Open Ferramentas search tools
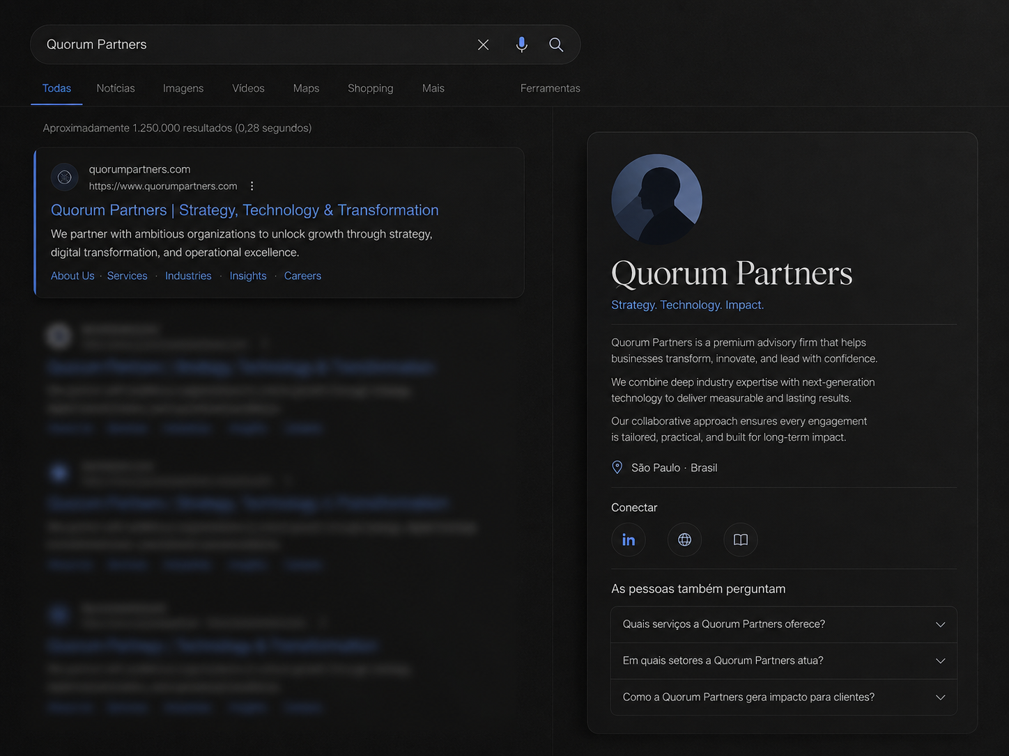The image size is (1009, 756). (550, 88)
